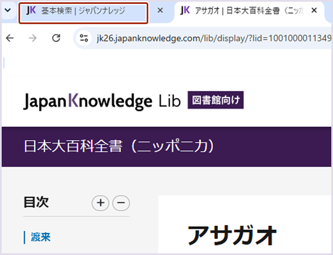
Task: Click the 図書館向け badge
Action: [x=215, y=100]
